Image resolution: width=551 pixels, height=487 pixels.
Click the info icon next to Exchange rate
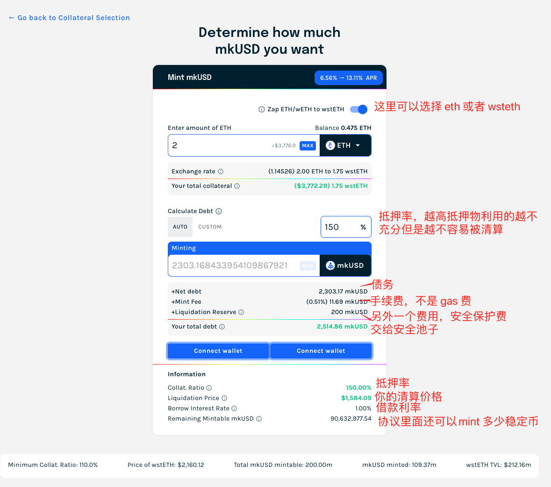pyautogui.click(x=221, y=172)
